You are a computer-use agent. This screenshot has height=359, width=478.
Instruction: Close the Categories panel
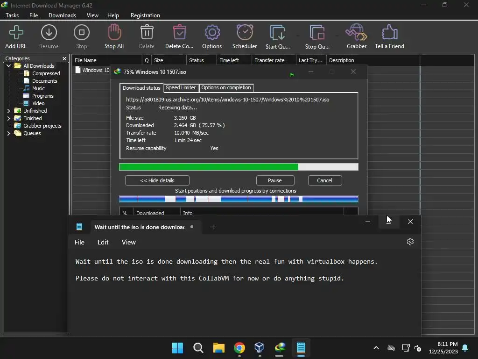click(64, 58)
